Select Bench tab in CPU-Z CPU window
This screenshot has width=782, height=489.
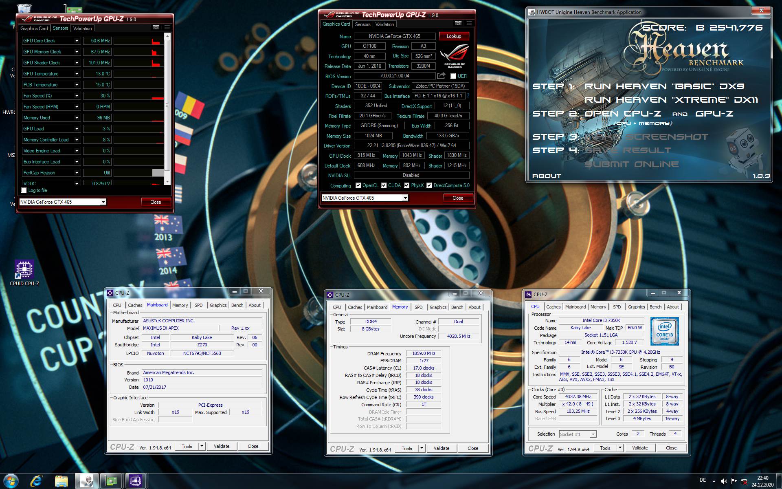pyautogui.click(x=655, y=307)
